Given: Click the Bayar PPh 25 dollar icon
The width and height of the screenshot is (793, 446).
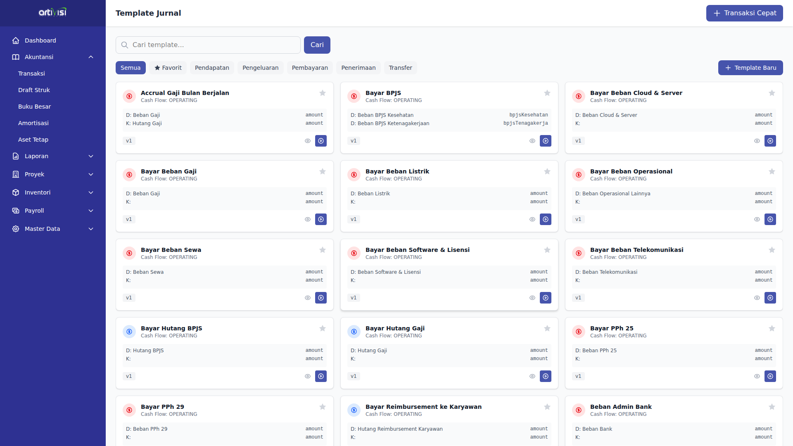Looking at the screenshot, I should 579,332.
